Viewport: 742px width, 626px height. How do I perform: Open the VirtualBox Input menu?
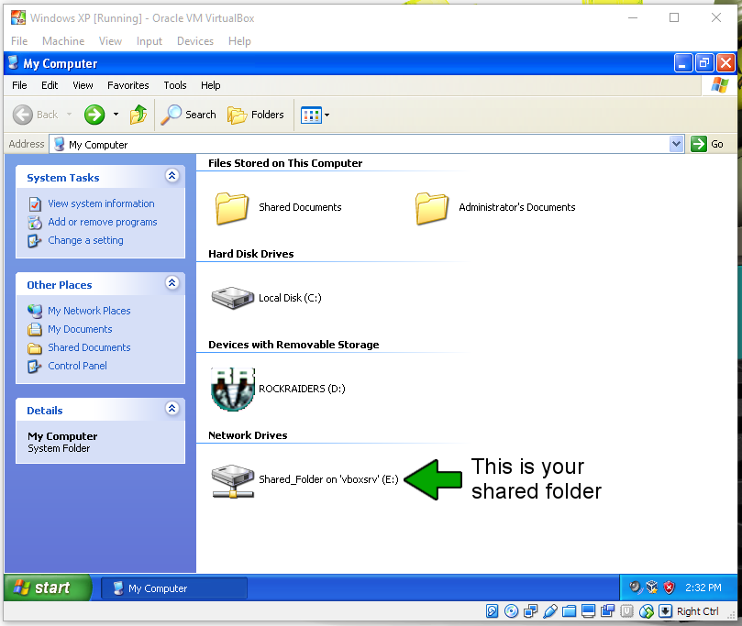pyautogui.click(x=150, y=41)
